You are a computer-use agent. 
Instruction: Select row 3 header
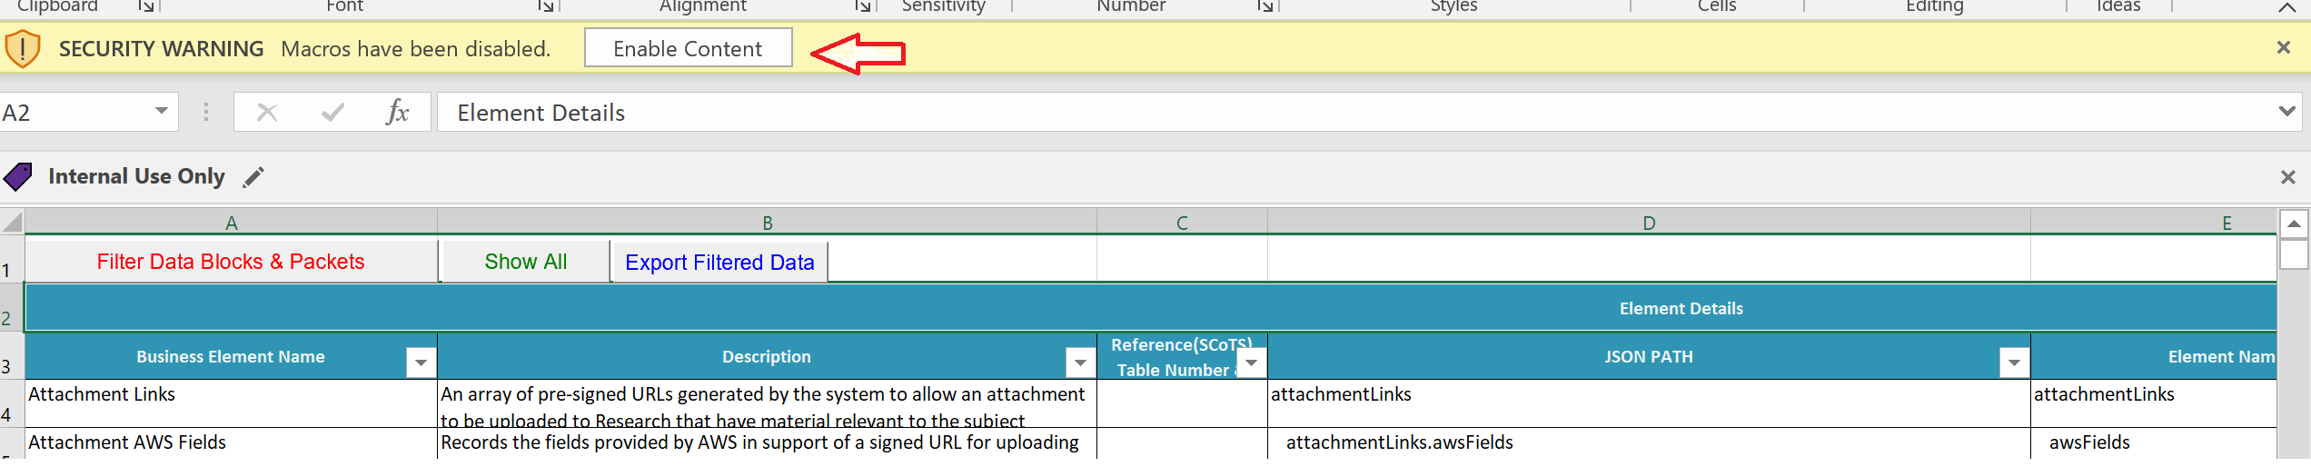pos(12,355)
